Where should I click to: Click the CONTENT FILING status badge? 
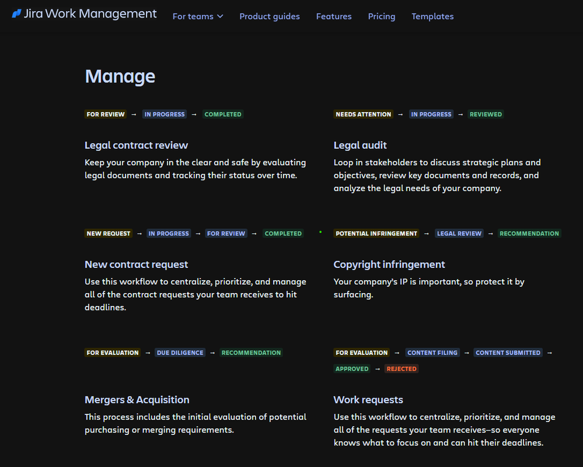(x=432, y=353)
